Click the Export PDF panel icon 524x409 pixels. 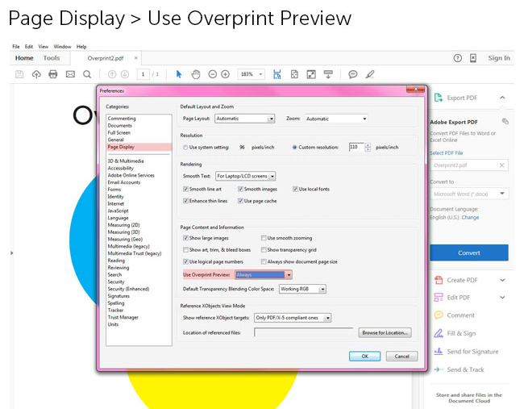438,98
